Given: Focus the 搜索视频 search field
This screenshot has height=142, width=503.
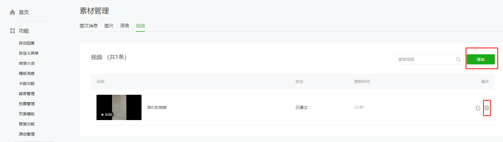Looking at the screenshot, I should click(425, 59).
